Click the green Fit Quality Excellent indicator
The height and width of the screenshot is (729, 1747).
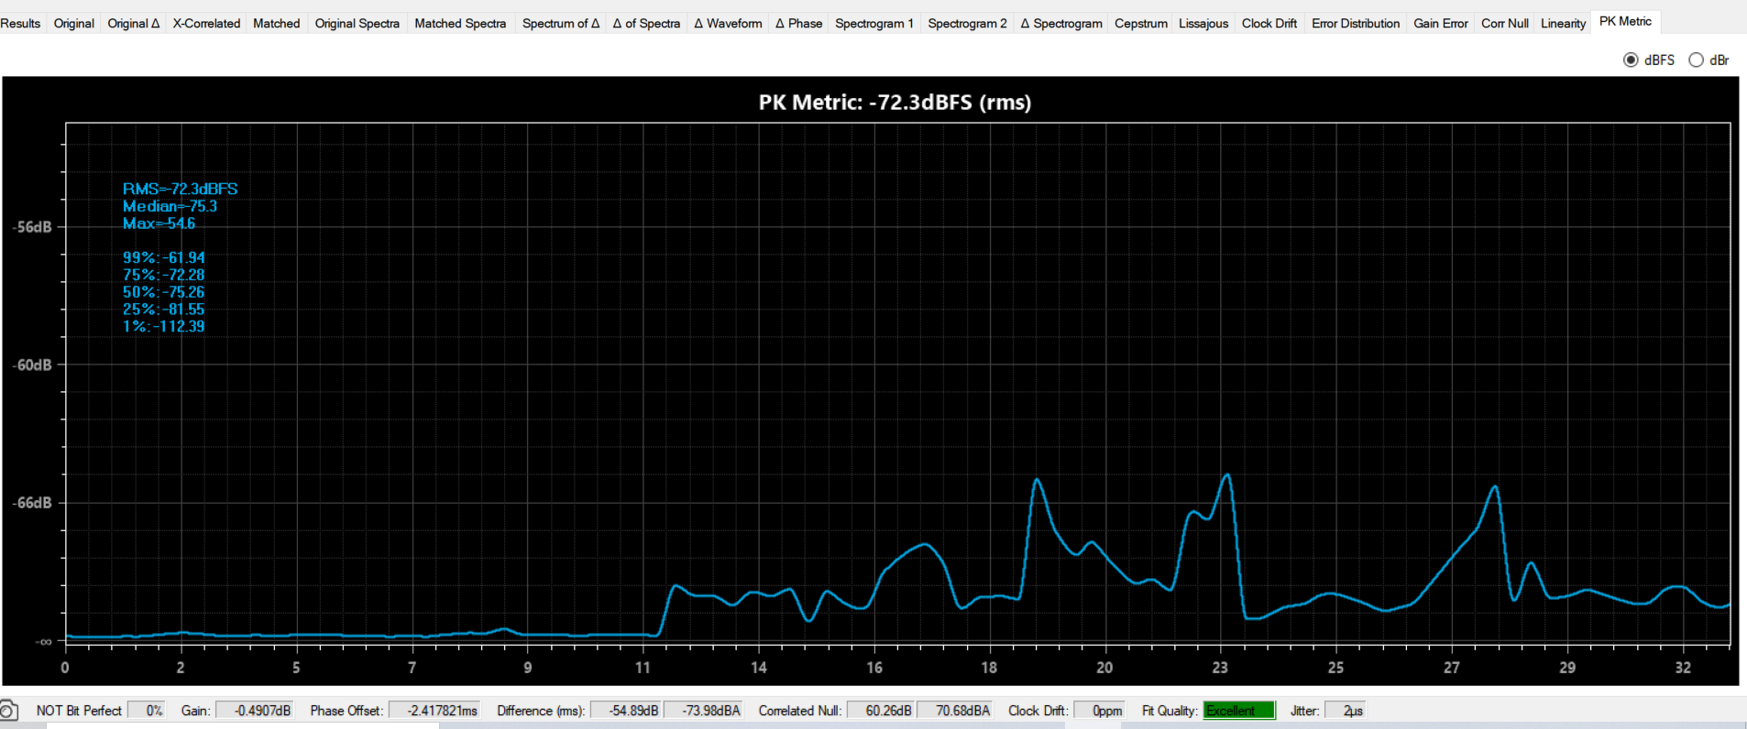(x=1239, y=711)
